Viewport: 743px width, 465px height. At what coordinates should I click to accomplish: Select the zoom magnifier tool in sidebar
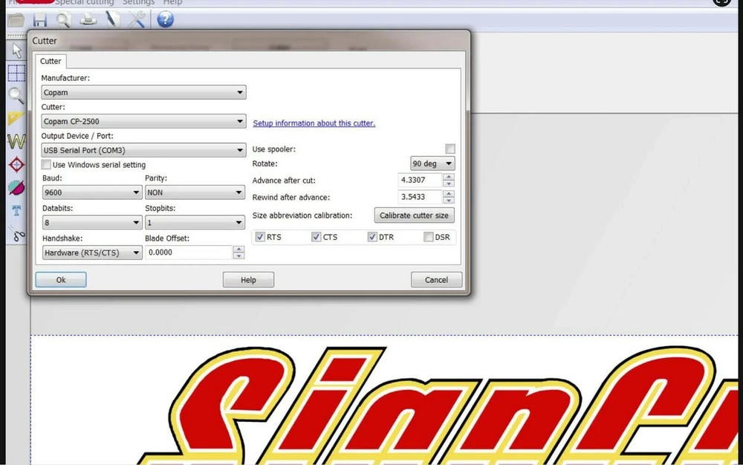(x=16, y=96)
